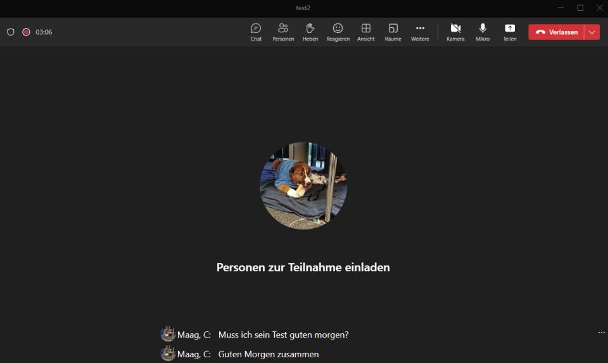
Task: Open Reagieren reactions menu
Action: pyautogui.click(x=338, y=32)
